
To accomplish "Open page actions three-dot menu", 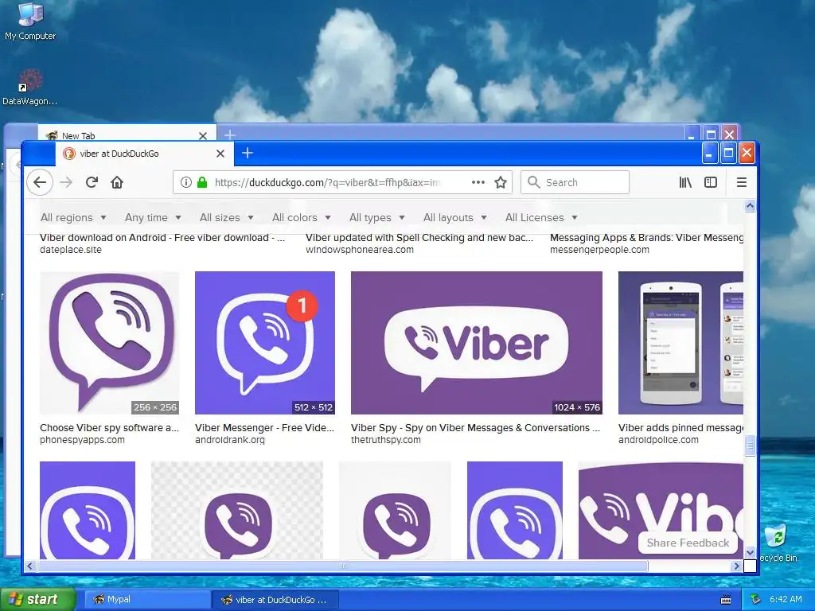I will pyautogui.click(x=478, y=182).
